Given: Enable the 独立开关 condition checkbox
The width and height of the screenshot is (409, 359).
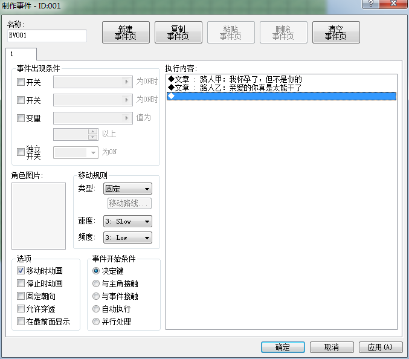Looking at the screenshot, I should coord(21,152).
